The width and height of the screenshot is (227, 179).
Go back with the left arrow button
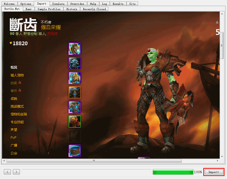7,172
